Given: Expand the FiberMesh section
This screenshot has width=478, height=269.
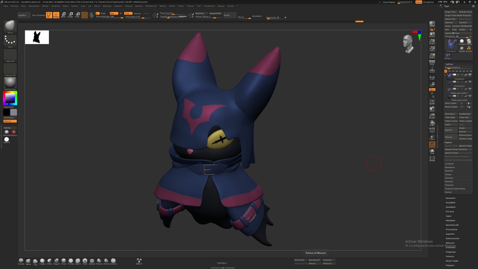Looking at the screenshot, I should point(451,220).
